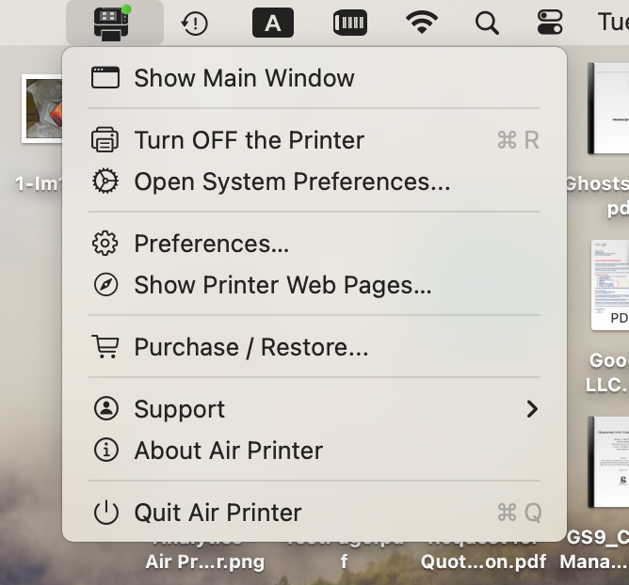Select the Ghosts pdf desktop file thumbnail
This screenshot has width=629, height=585.
(608, 108)
